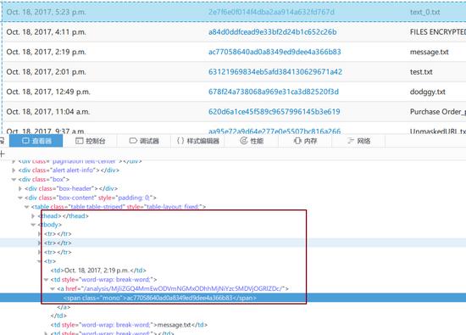Expand the thead node
The height and width of the screenshot is (335, 466).
tap(33, 216)
